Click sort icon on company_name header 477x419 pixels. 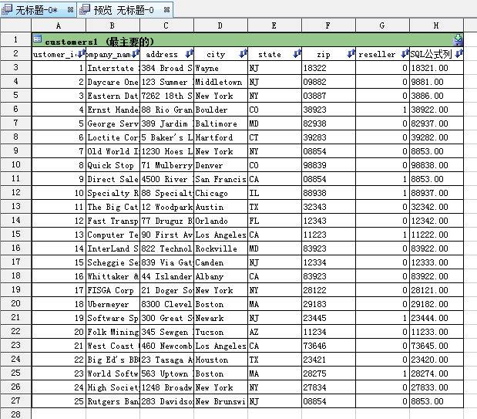pyautogui.click(x=136, y=54)
